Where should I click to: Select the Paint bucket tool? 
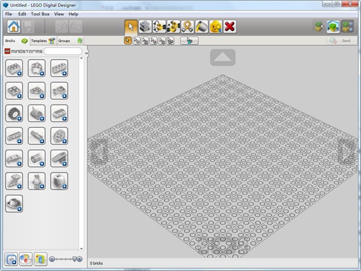click(202, 27)
